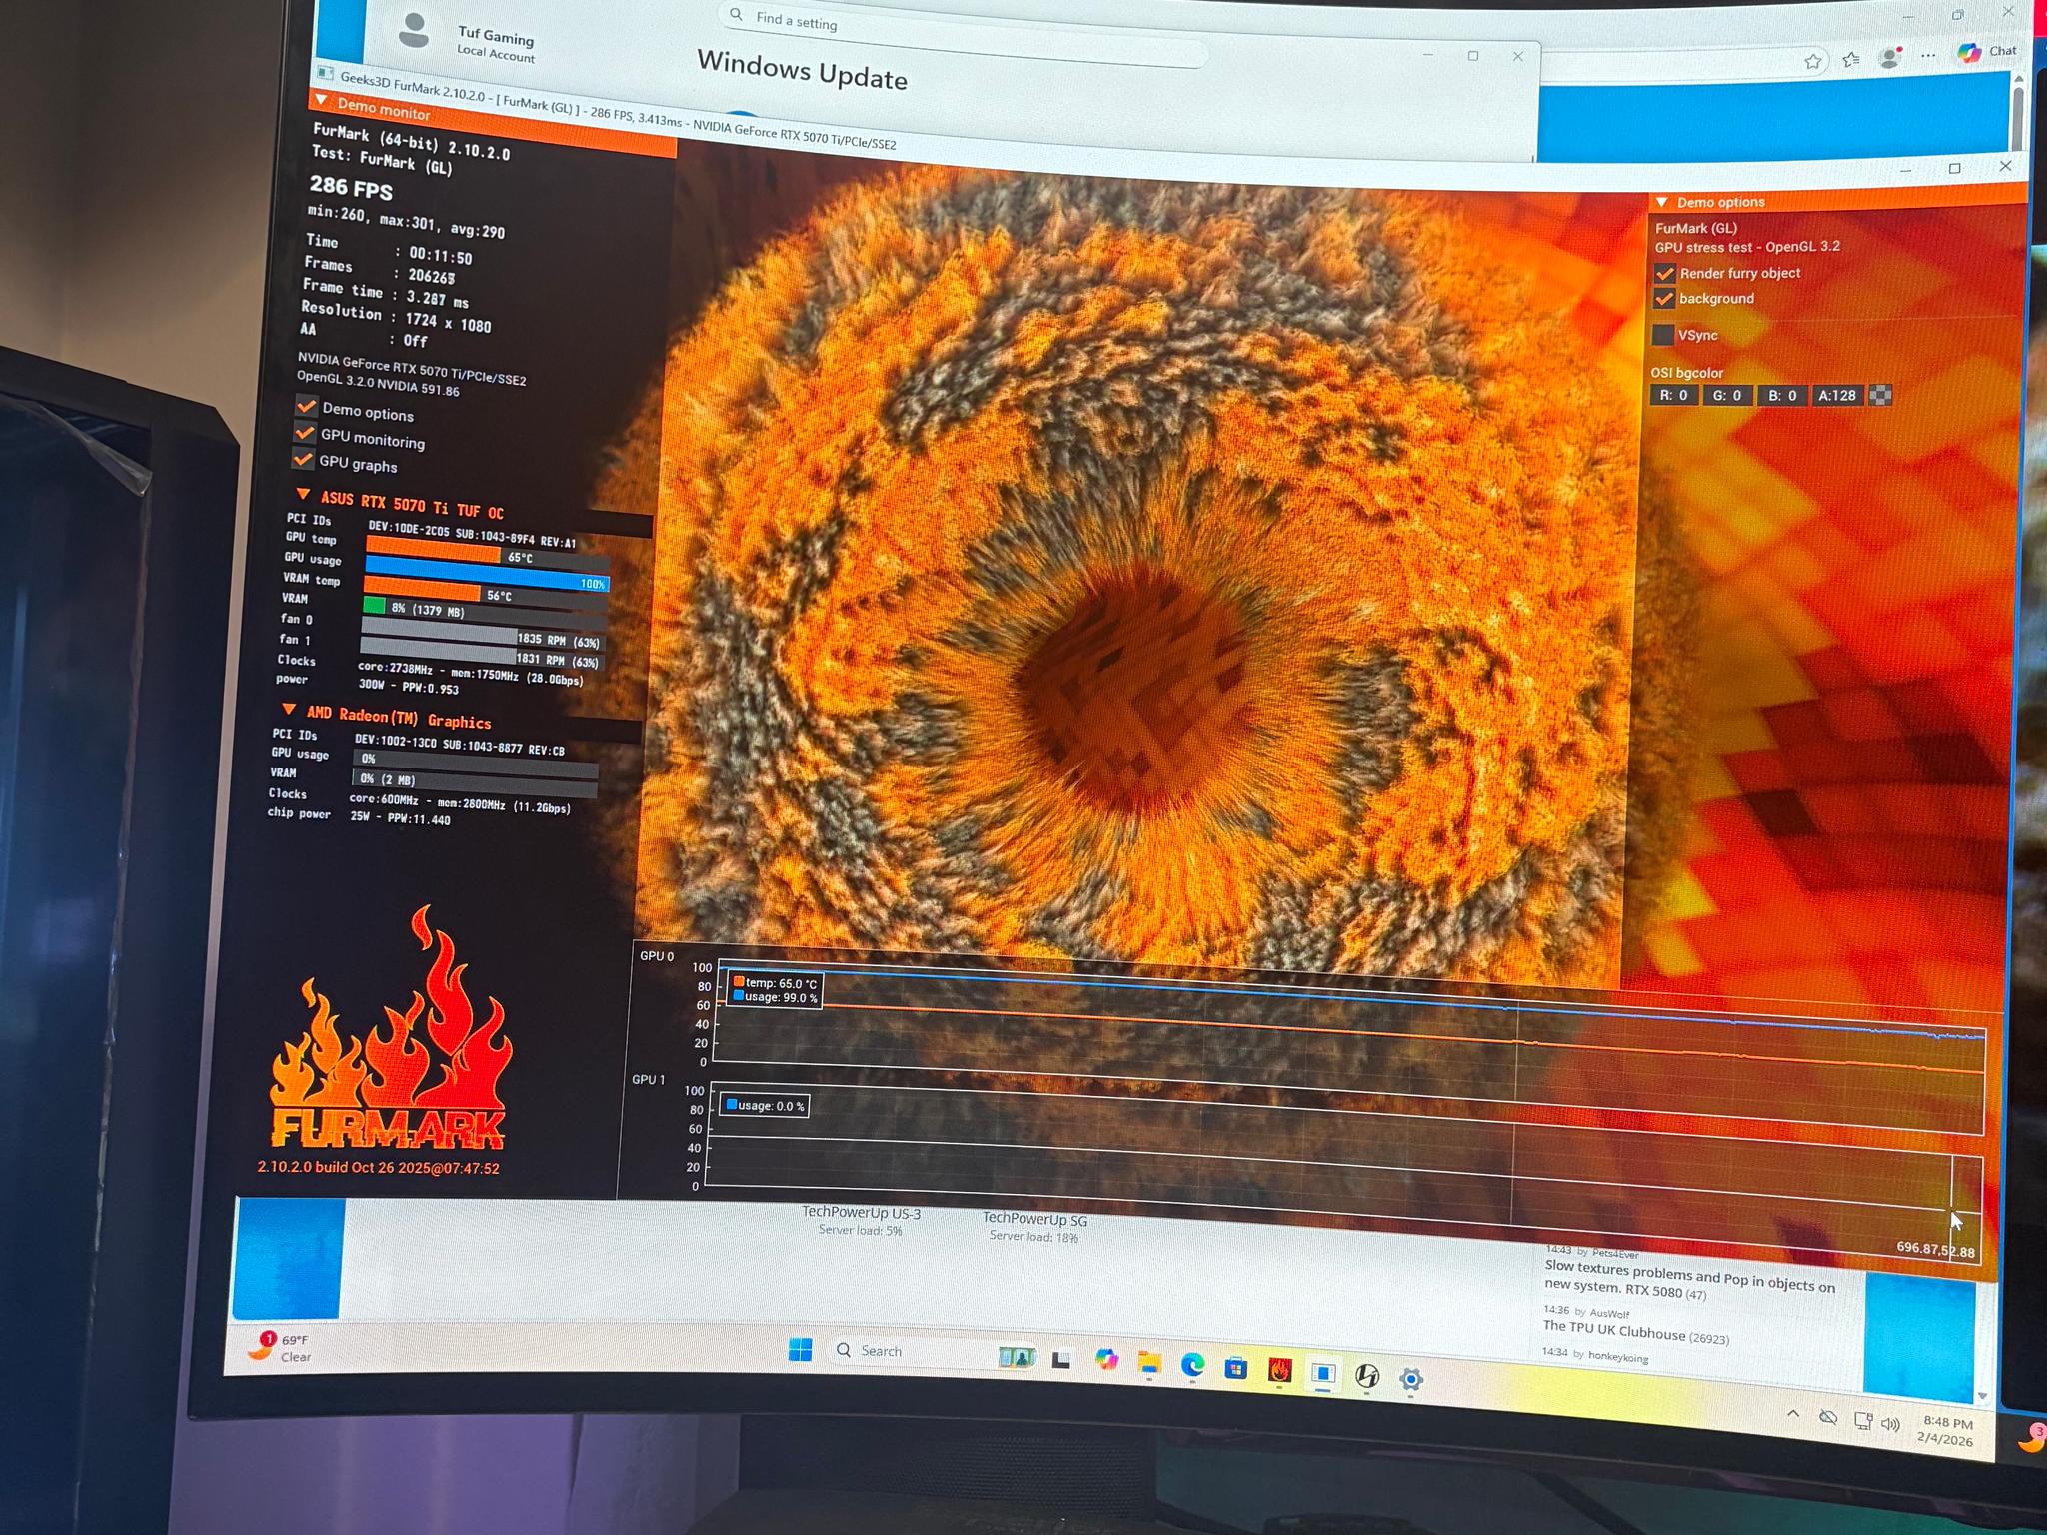Click the Tuf Gaming Local Account name
This screenshot has width=2047, height=1535.
496,45
